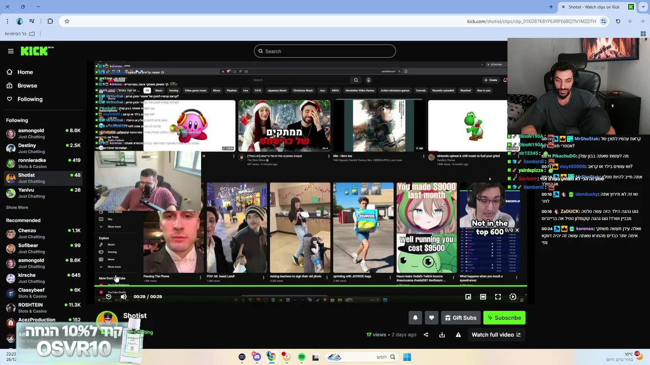Open the apps grid icon in the bookmarks bar
The image size is (650, 365).
tap(643, 34)
